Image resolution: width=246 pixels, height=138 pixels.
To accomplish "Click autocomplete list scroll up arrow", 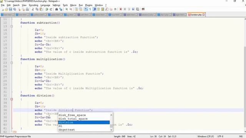I will point(111,115).
